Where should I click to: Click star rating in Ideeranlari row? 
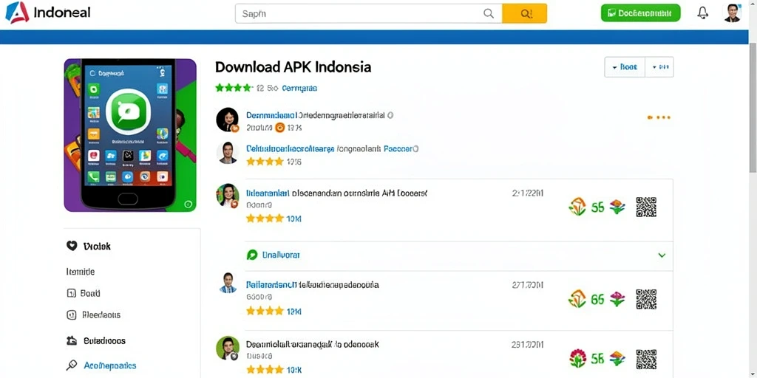click(265, 219)
